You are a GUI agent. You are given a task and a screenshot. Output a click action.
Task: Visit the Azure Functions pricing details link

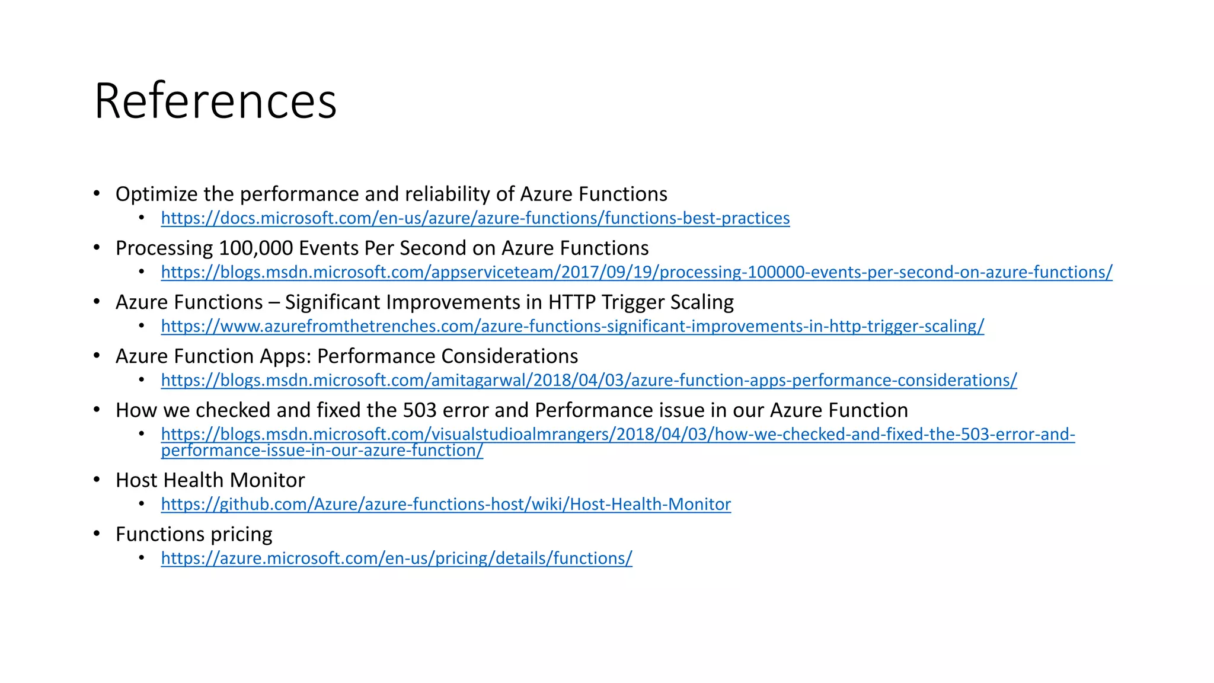point(396,558)
